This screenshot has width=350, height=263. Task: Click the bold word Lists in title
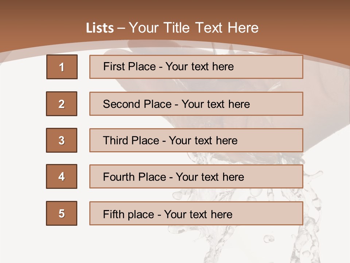[100, 28]
